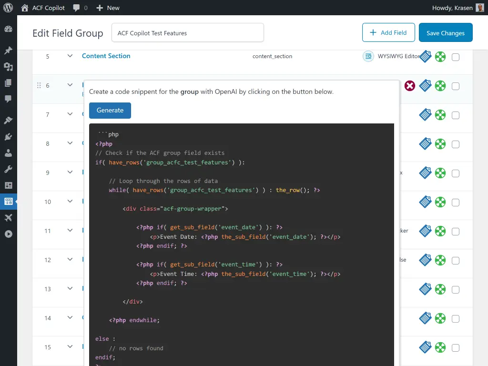The image size is (488, 366).
Task: Open the Media library sidebar icon
Action: (8, 67)
